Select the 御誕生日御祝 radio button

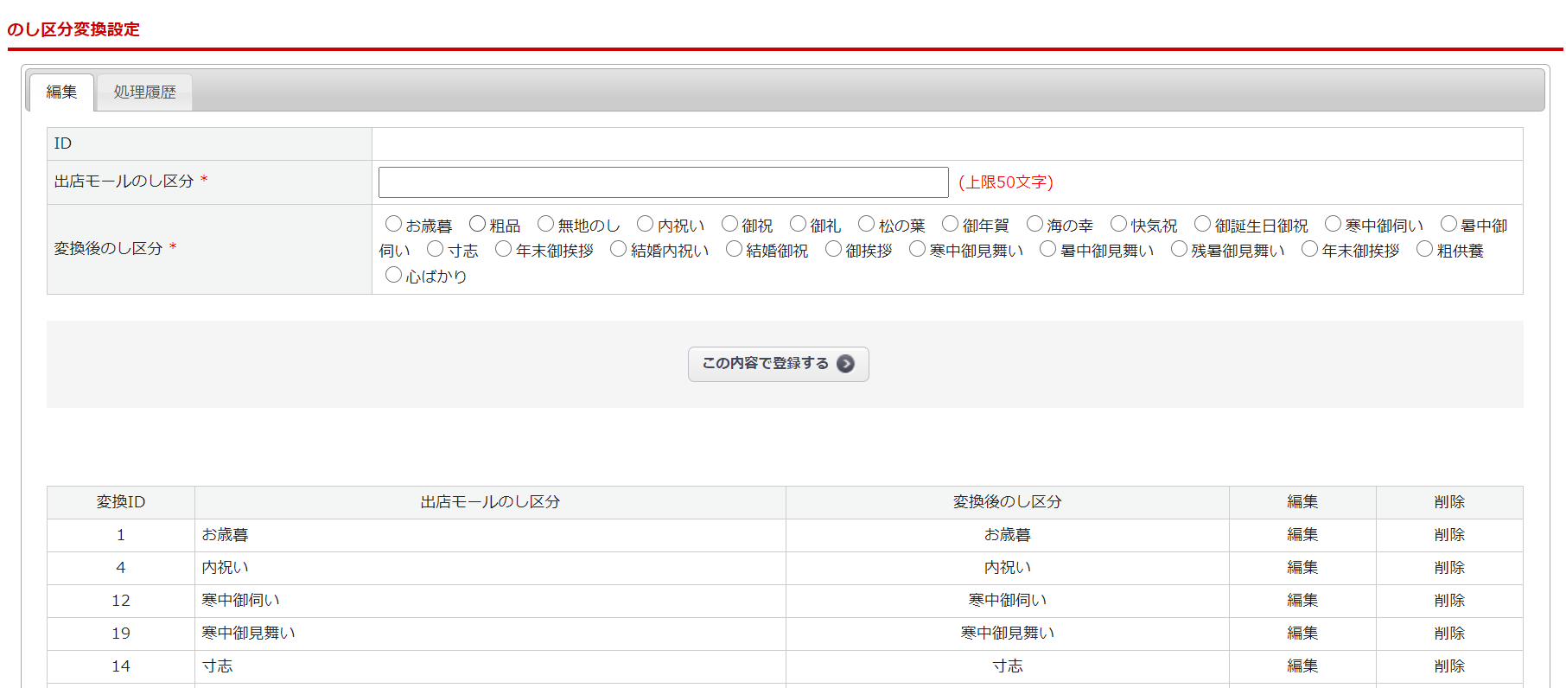1202,225
